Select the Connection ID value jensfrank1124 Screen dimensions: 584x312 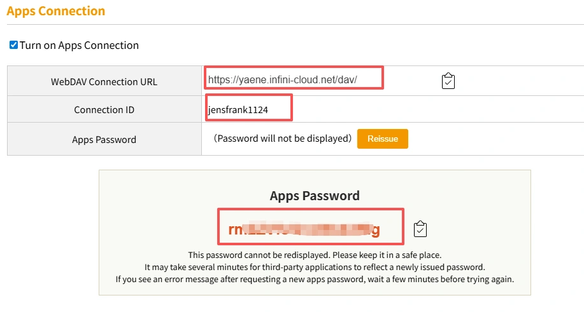pos(238,110)
